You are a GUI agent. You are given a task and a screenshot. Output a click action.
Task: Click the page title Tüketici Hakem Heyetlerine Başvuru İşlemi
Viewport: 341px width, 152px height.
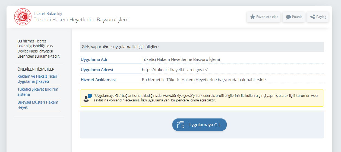coord(81,20)
